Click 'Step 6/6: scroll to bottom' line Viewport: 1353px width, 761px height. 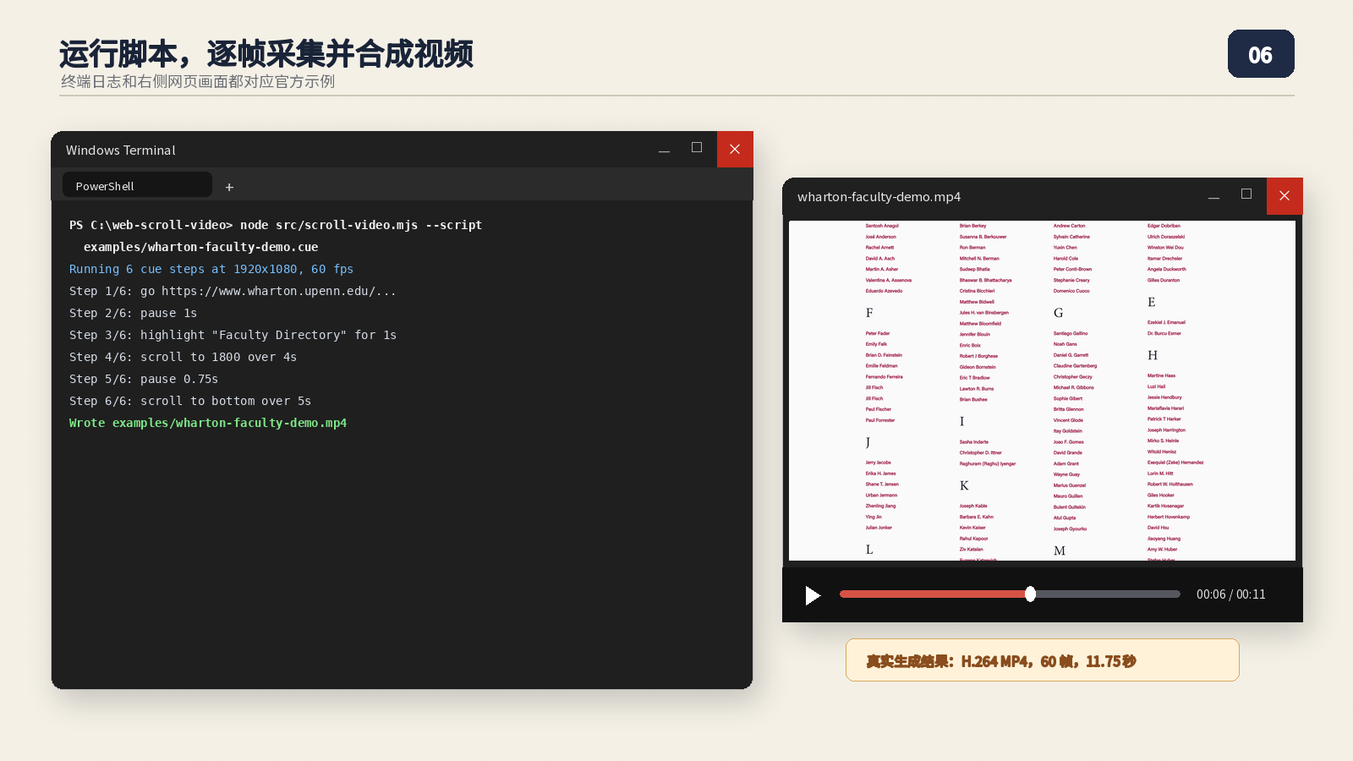tap(190, 401)
